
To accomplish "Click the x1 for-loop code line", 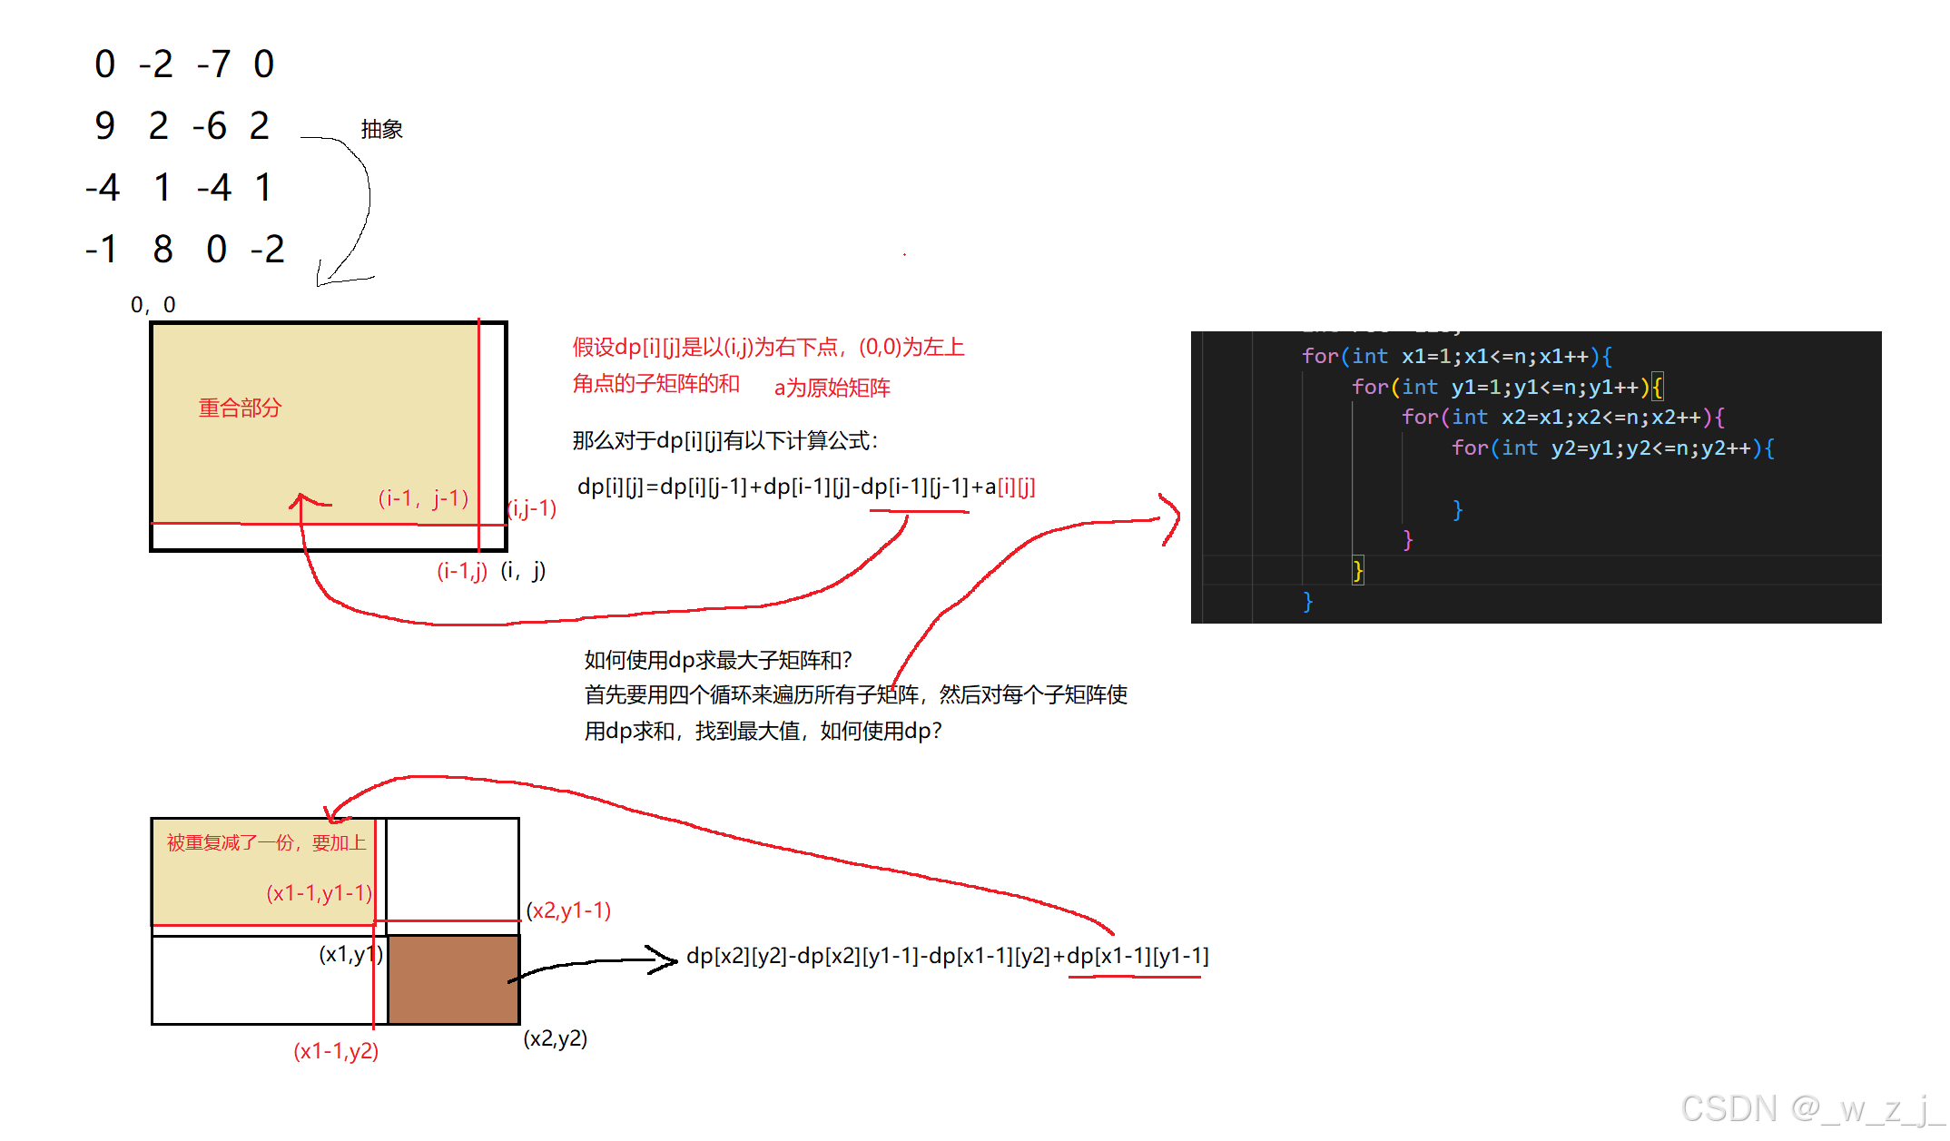I will [x=1456, y=357].
